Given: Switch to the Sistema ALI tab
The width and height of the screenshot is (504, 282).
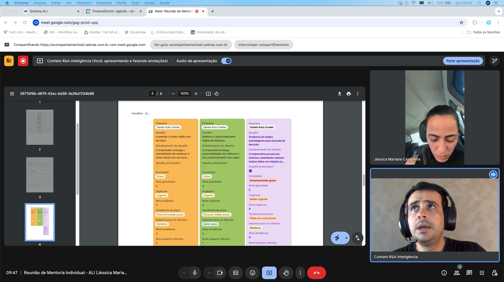Looking at the screenshot, I should click(x=51, y=11).
